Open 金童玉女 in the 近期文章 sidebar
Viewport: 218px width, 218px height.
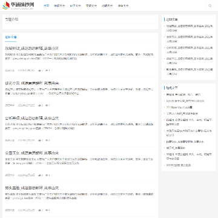click(190, 39)
